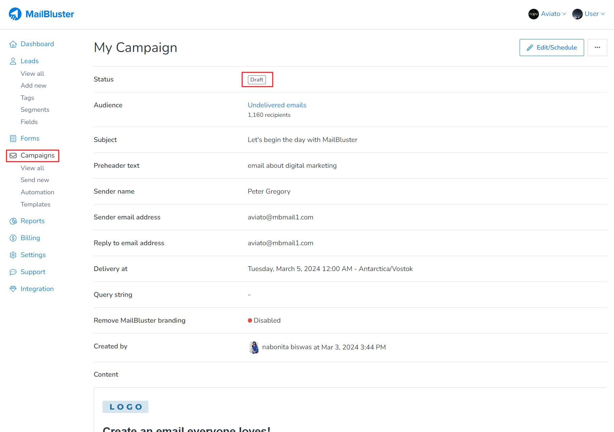Screen dimensions: 614x432
Task: Open the Undelivered emails audience link
Action: tap(277, 105)
